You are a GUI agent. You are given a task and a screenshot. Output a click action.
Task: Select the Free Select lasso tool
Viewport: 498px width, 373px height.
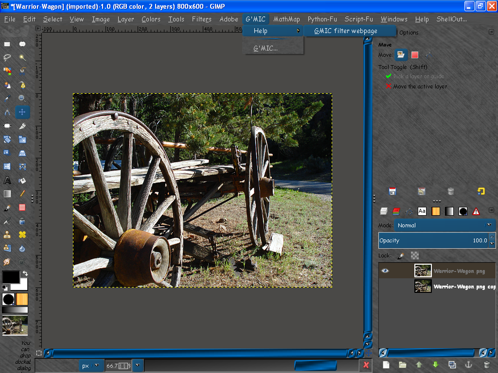(x=7, y=57)
